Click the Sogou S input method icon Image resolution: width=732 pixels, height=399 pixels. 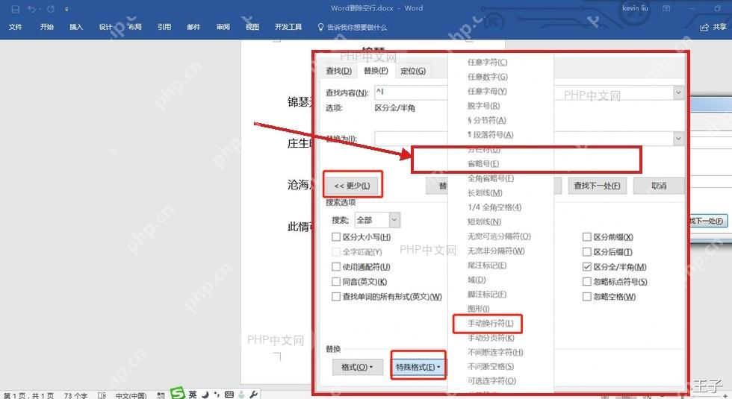(178, 394)
